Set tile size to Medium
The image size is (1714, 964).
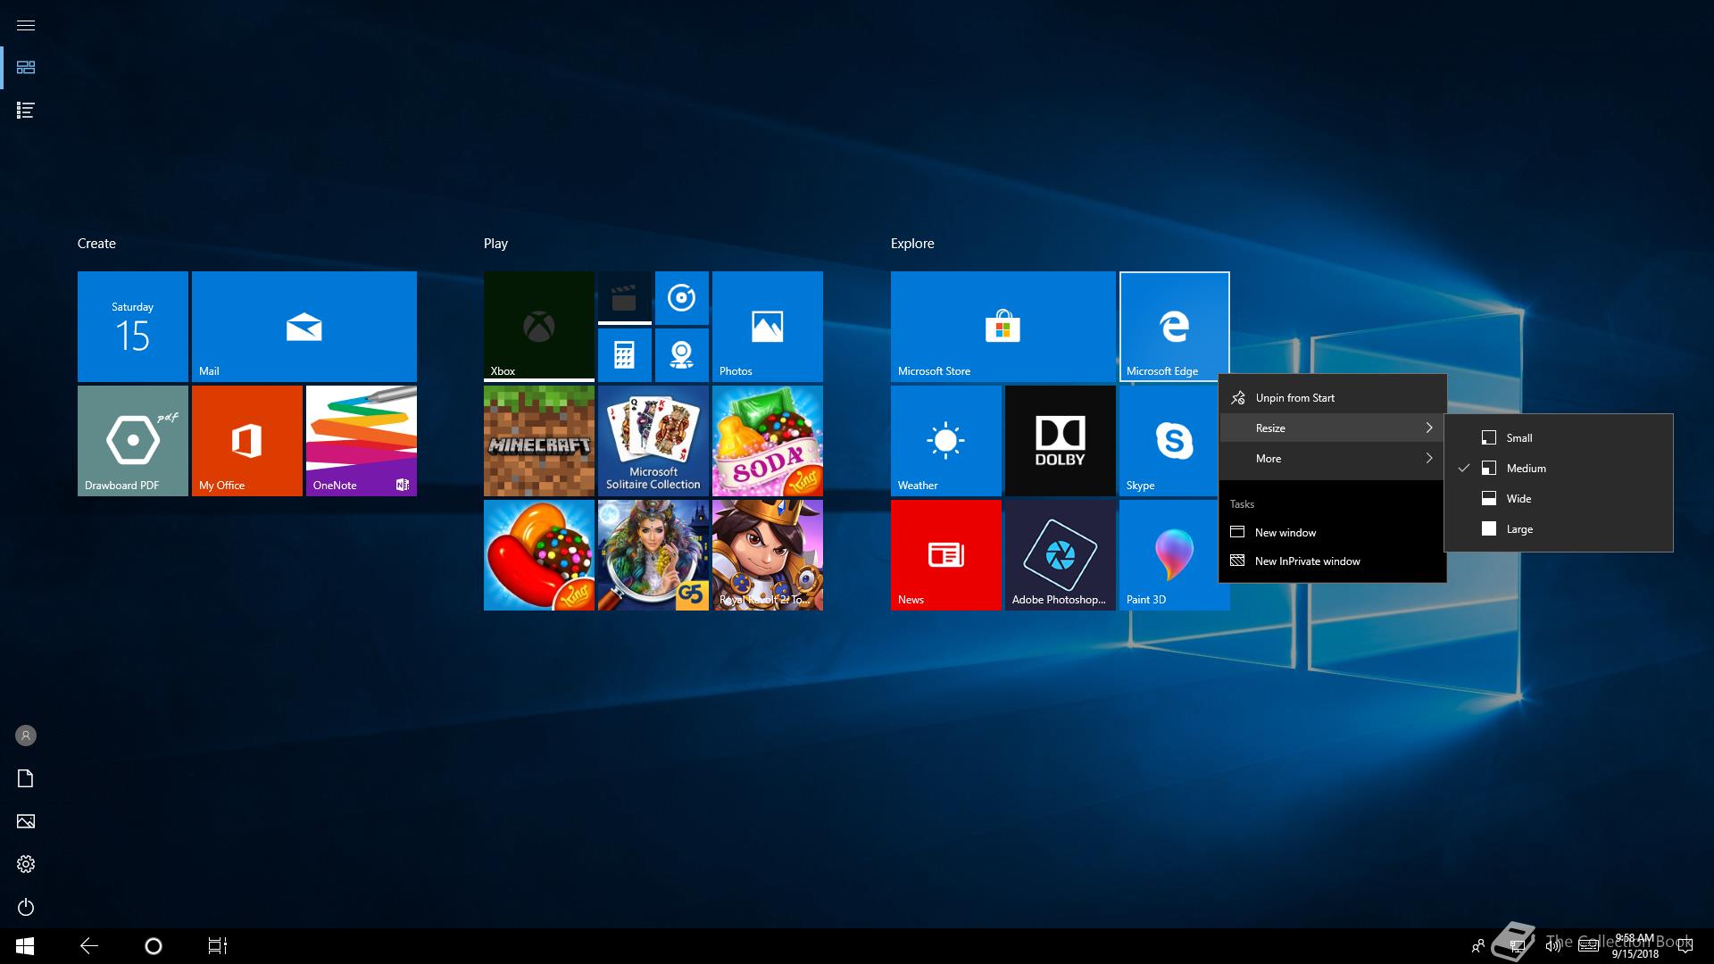point(1559,469)
